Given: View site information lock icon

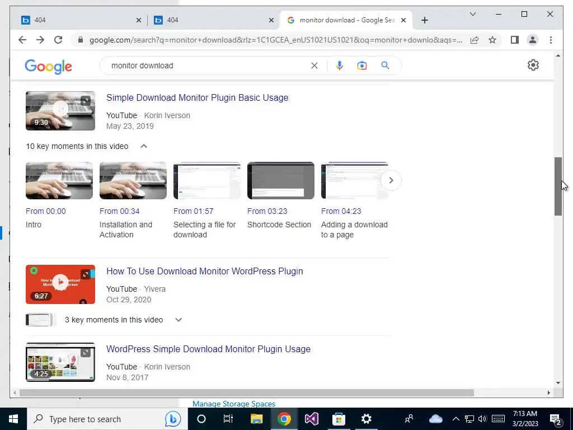Looking at the screenshot, I should click(x=81, y=40).
